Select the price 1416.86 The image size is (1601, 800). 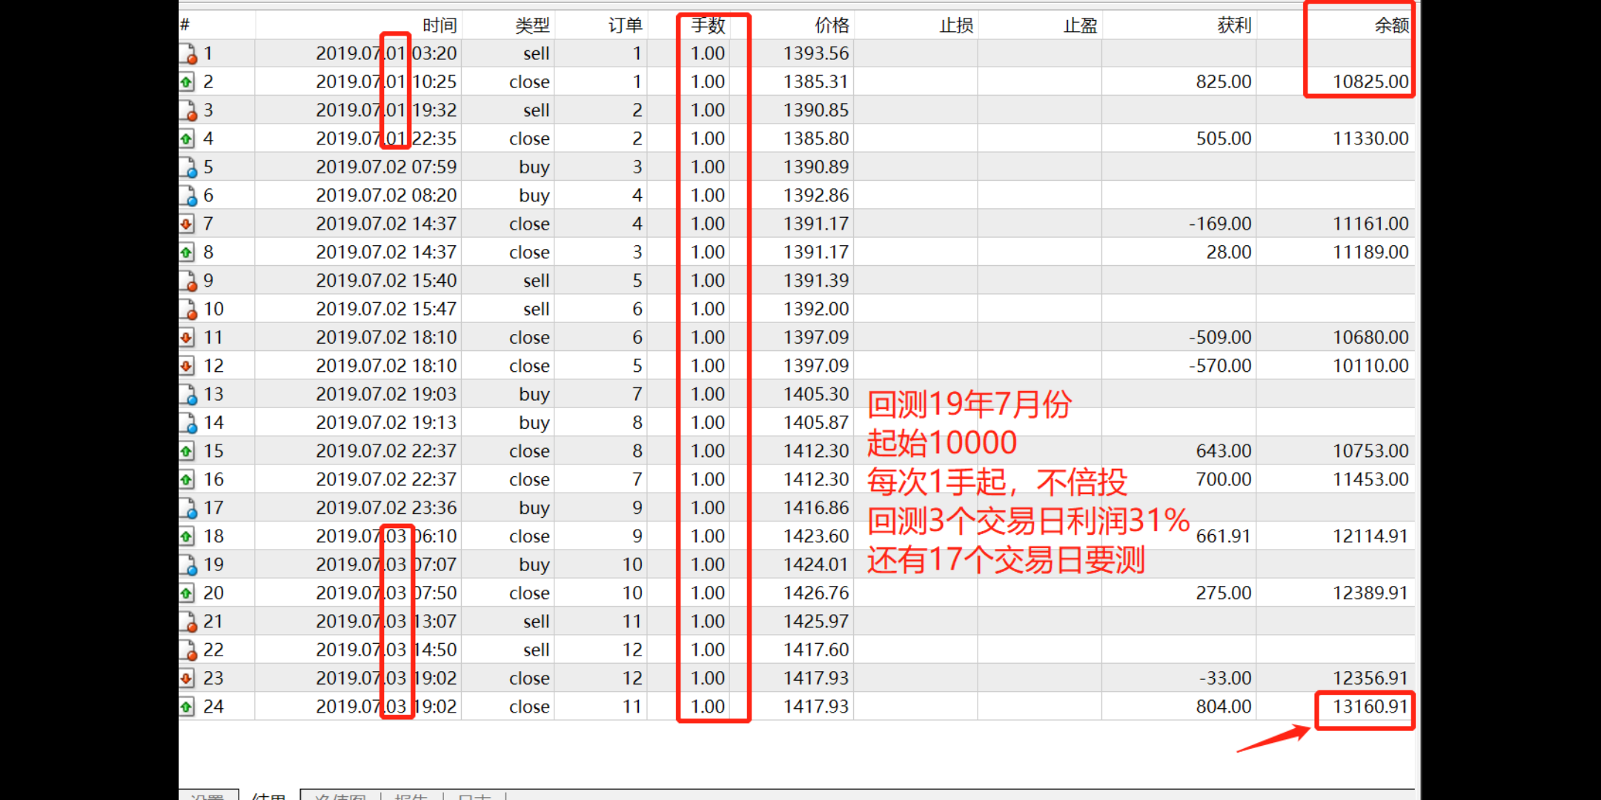pos(816,507)
